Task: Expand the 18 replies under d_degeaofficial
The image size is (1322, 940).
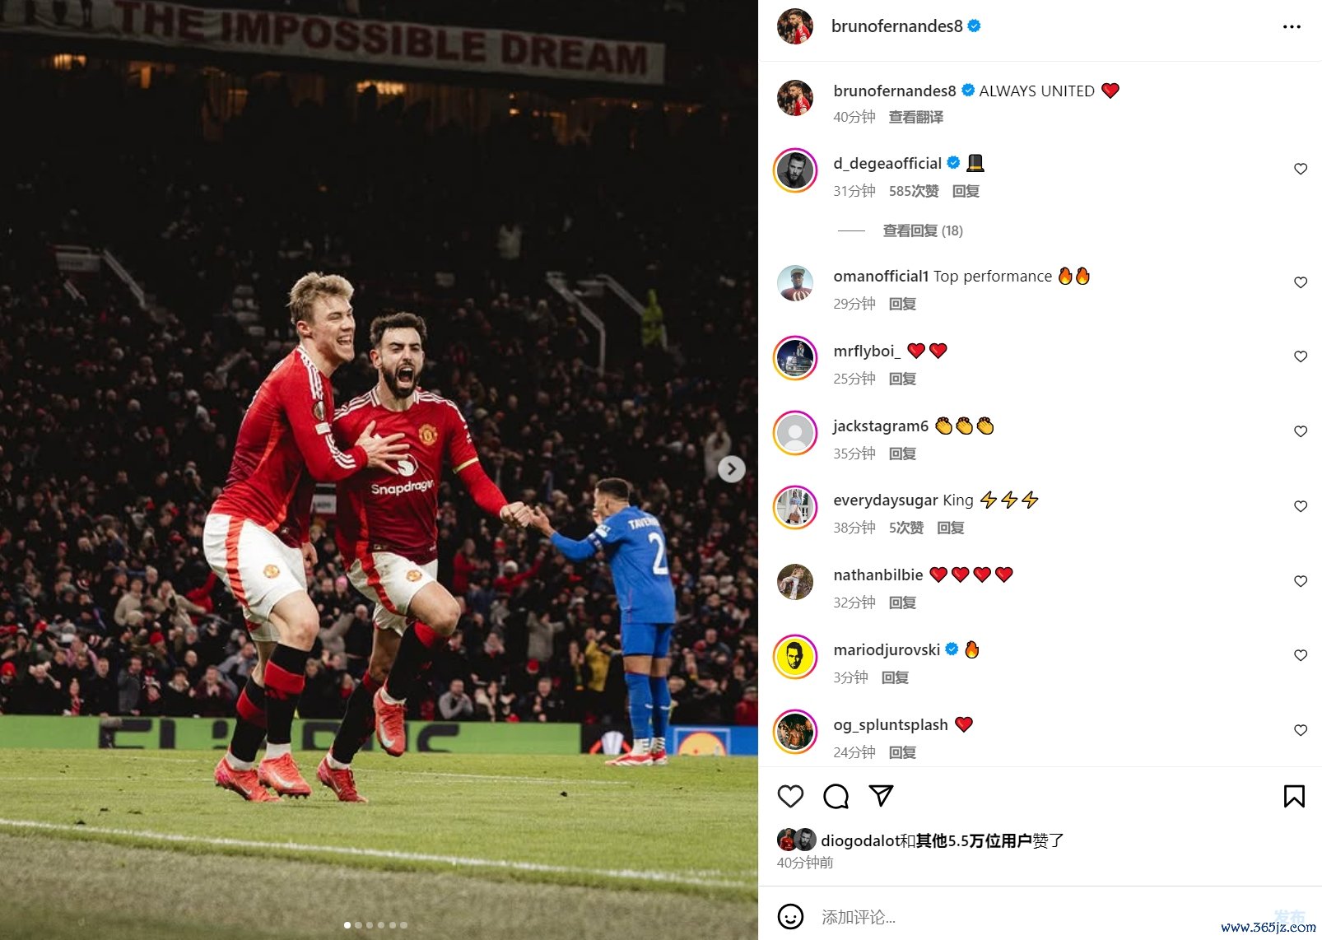Action: [922, 230]
